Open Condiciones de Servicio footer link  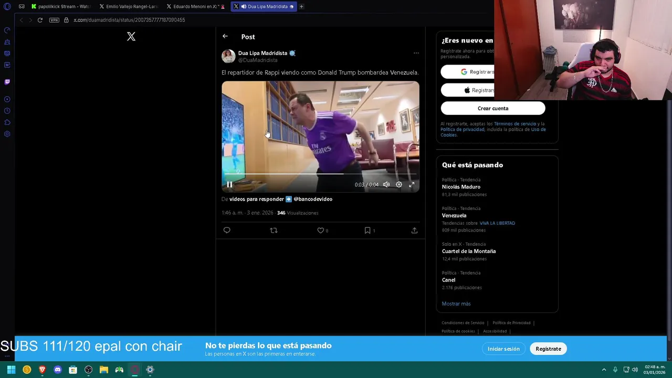click(463, 323)
